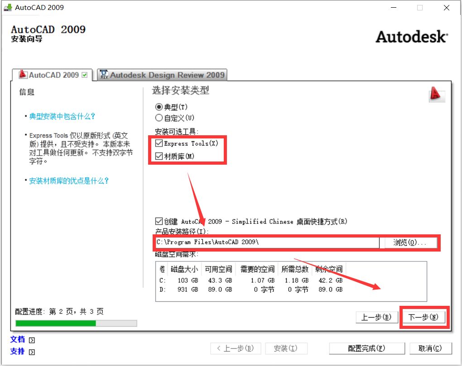Click the 配置进度 page indicator text
Viewport: 462px width, 366px height.
[x=59, y=311]
